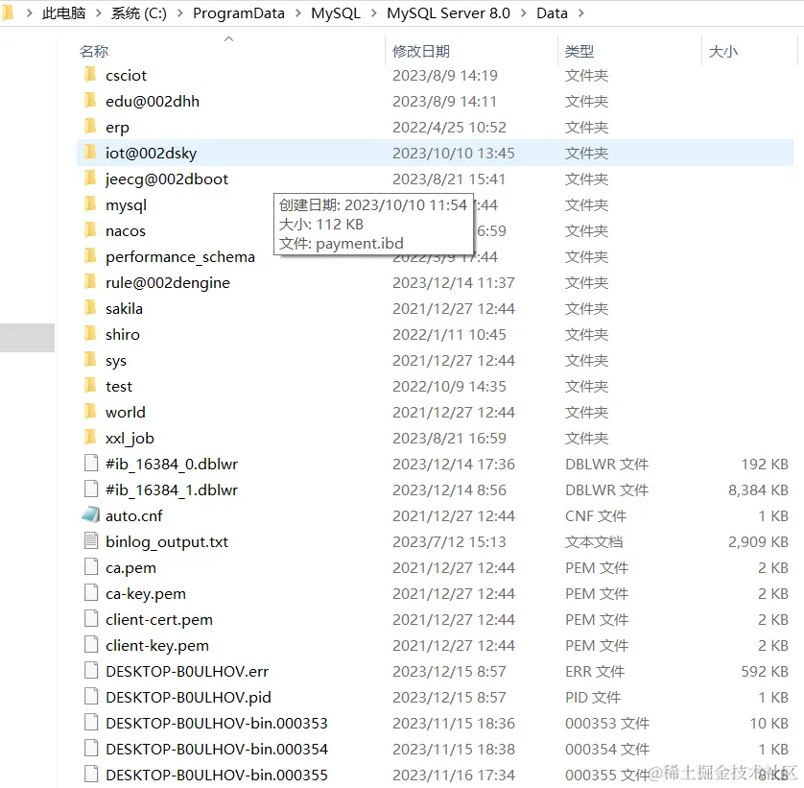The height and width of the screenshot is (788, 804).
Task: Click the 592 KB size cell
Action: 765,671
